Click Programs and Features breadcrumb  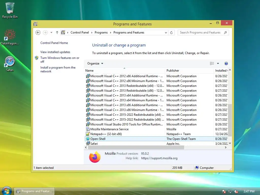click(129, 32)
